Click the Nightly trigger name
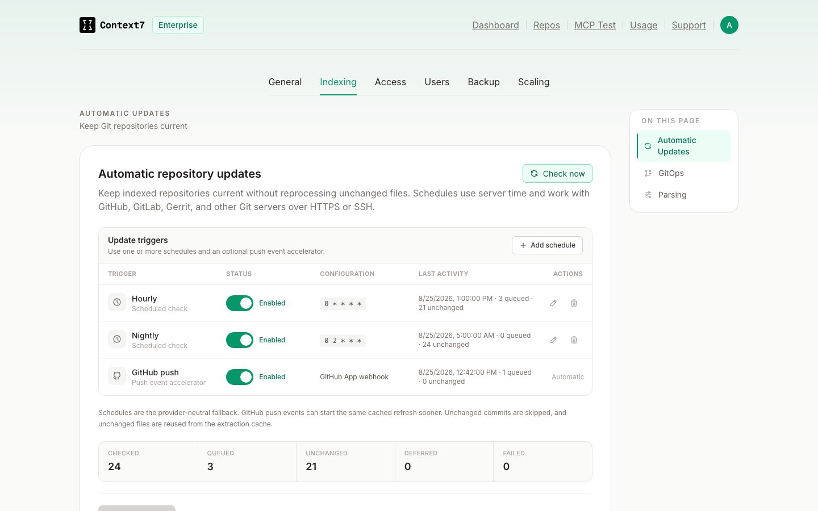818x511 pixels. pyautogui.click(x=145, y=336)
